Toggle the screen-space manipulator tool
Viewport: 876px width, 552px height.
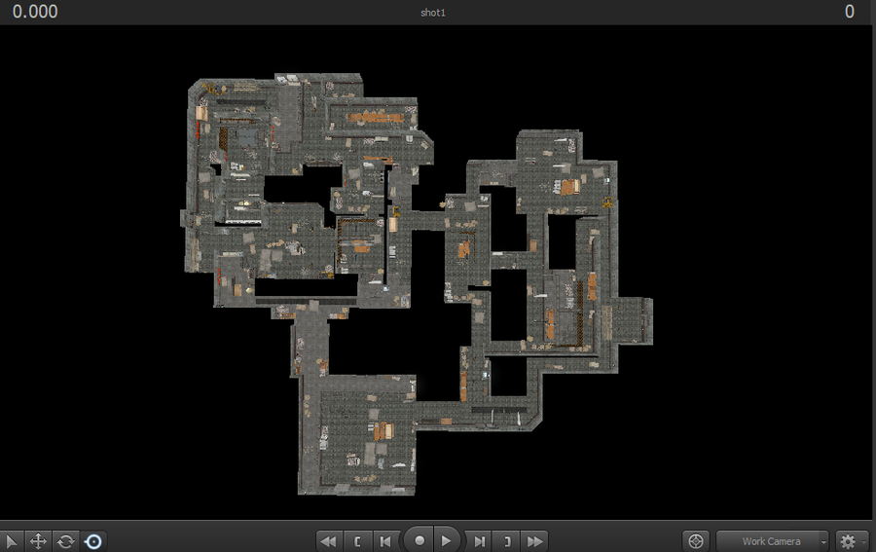(x=92, y=540)
